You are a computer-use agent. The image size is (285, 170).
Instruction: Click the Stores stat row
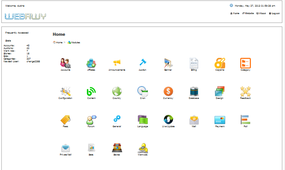click(16, 53)
